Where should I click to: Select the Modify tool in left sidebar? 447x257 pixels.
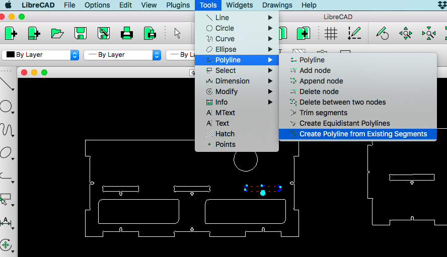tap(6, 245)
